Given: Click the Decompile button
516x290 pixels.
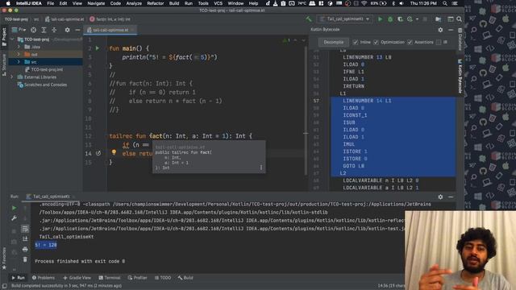Looking at the screenshot, I should pyautogui.click(x=333, y=42).
